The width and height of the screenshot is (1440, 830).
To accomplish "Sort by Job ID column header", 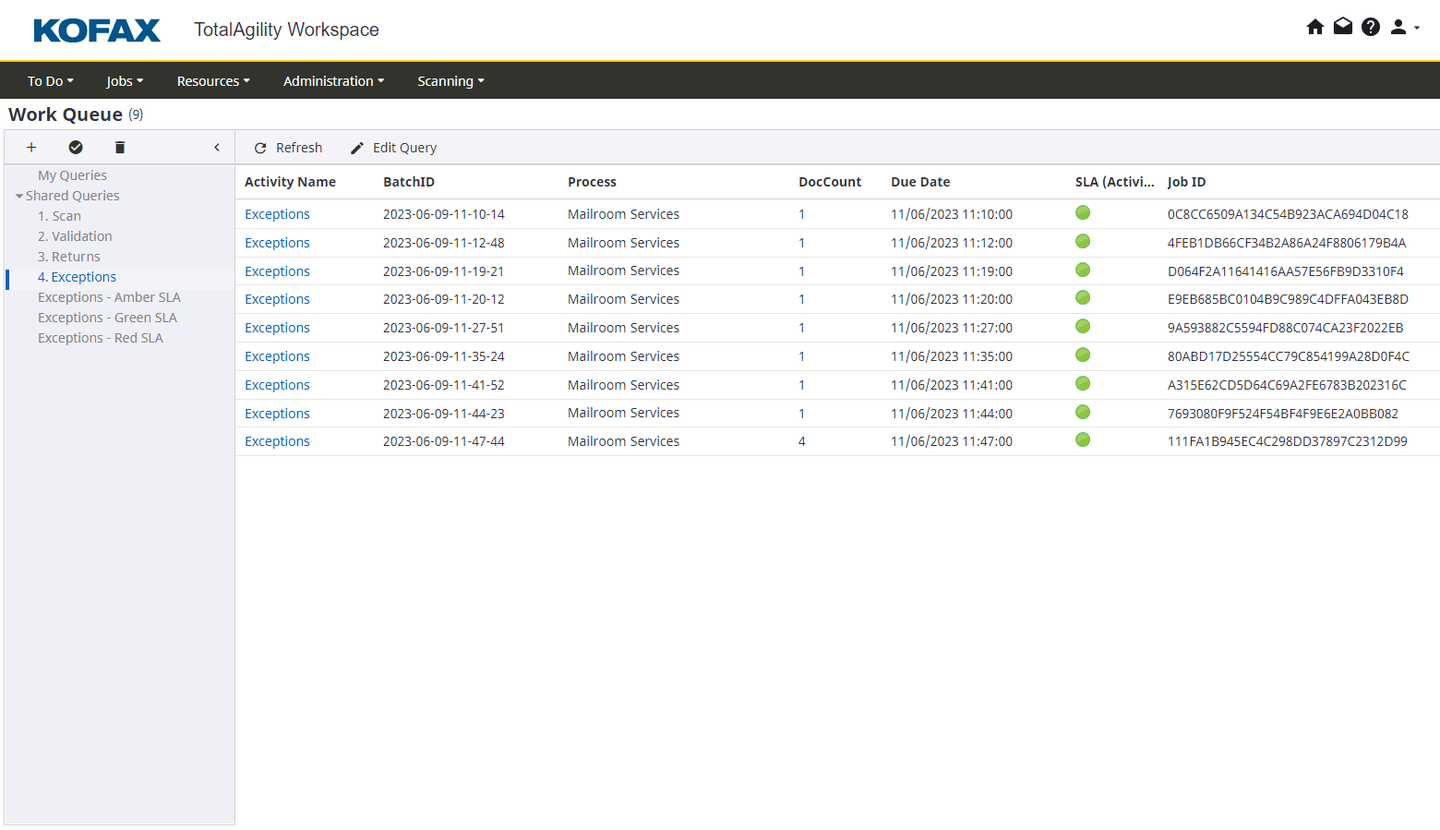I will coord(1186,182).
